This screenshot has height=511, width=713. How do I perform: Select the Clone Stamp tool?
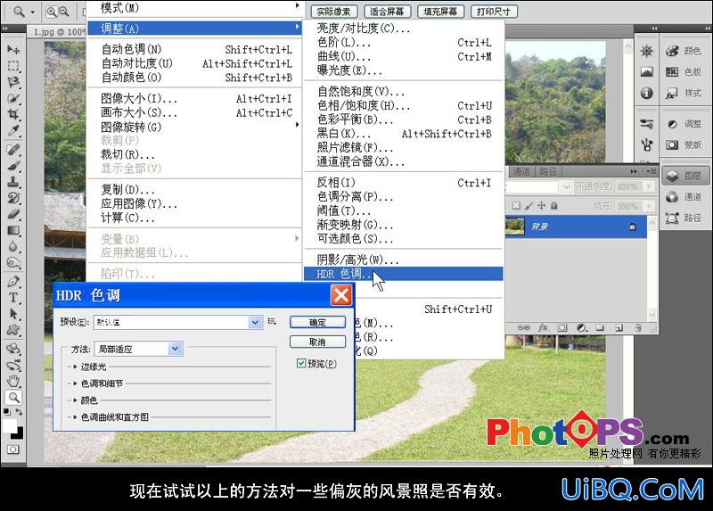point(13,182)
